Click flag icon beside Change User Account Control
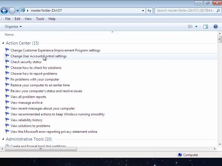Viewport: 222px width, 166px height. [x=7, y=56]
